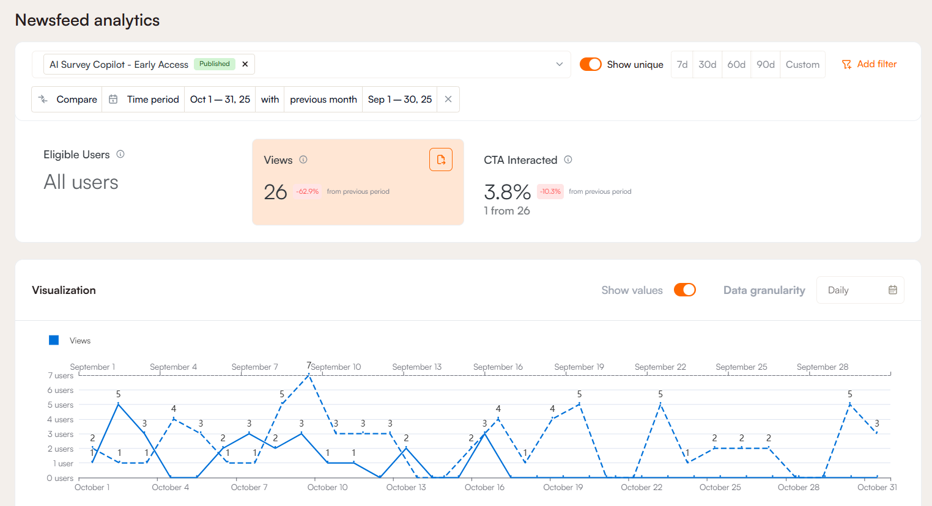Screen dimensions: 932x506
Task: Expand the newsfeed post selector dropdown
Action: click(559, 64)
